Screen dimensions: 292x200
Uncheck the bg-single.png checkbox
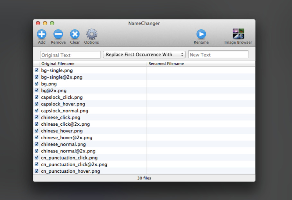[x=37, y=70]
